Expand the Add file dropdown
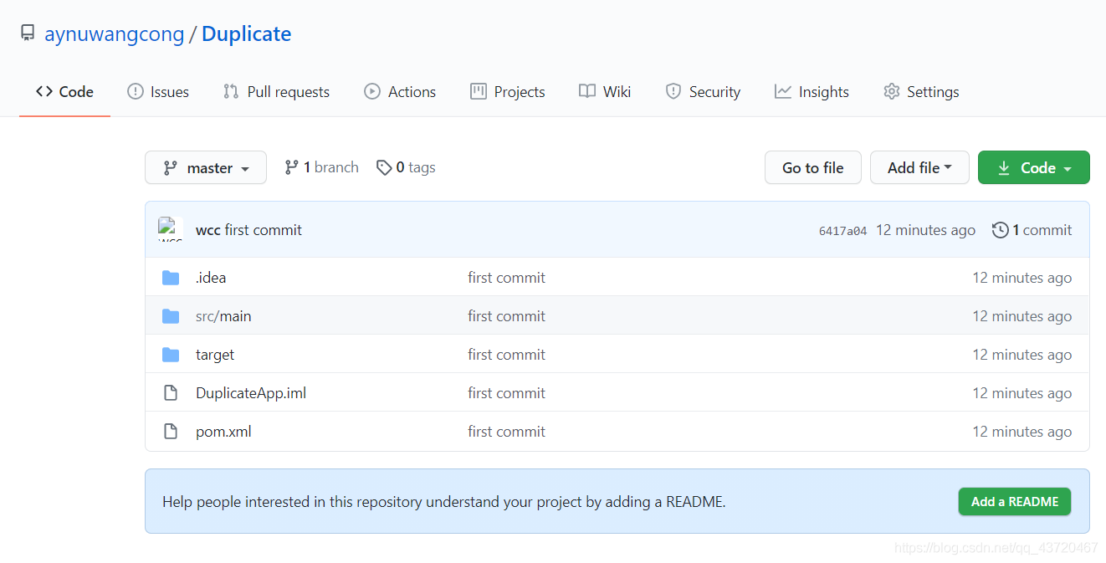The image size is (1106, 563). pyautogui.click(x=919, y=167)
